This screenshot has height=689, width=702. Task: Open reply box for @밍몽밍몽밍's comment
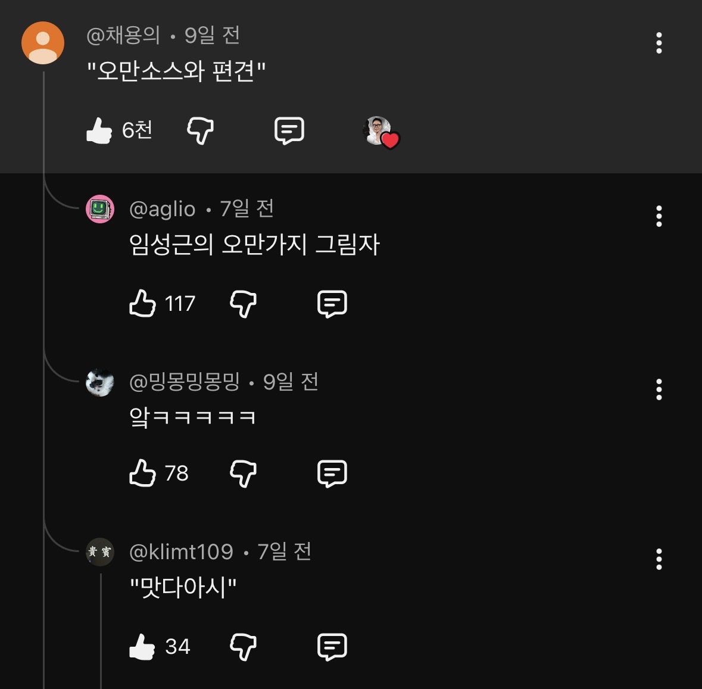point(333,473)
